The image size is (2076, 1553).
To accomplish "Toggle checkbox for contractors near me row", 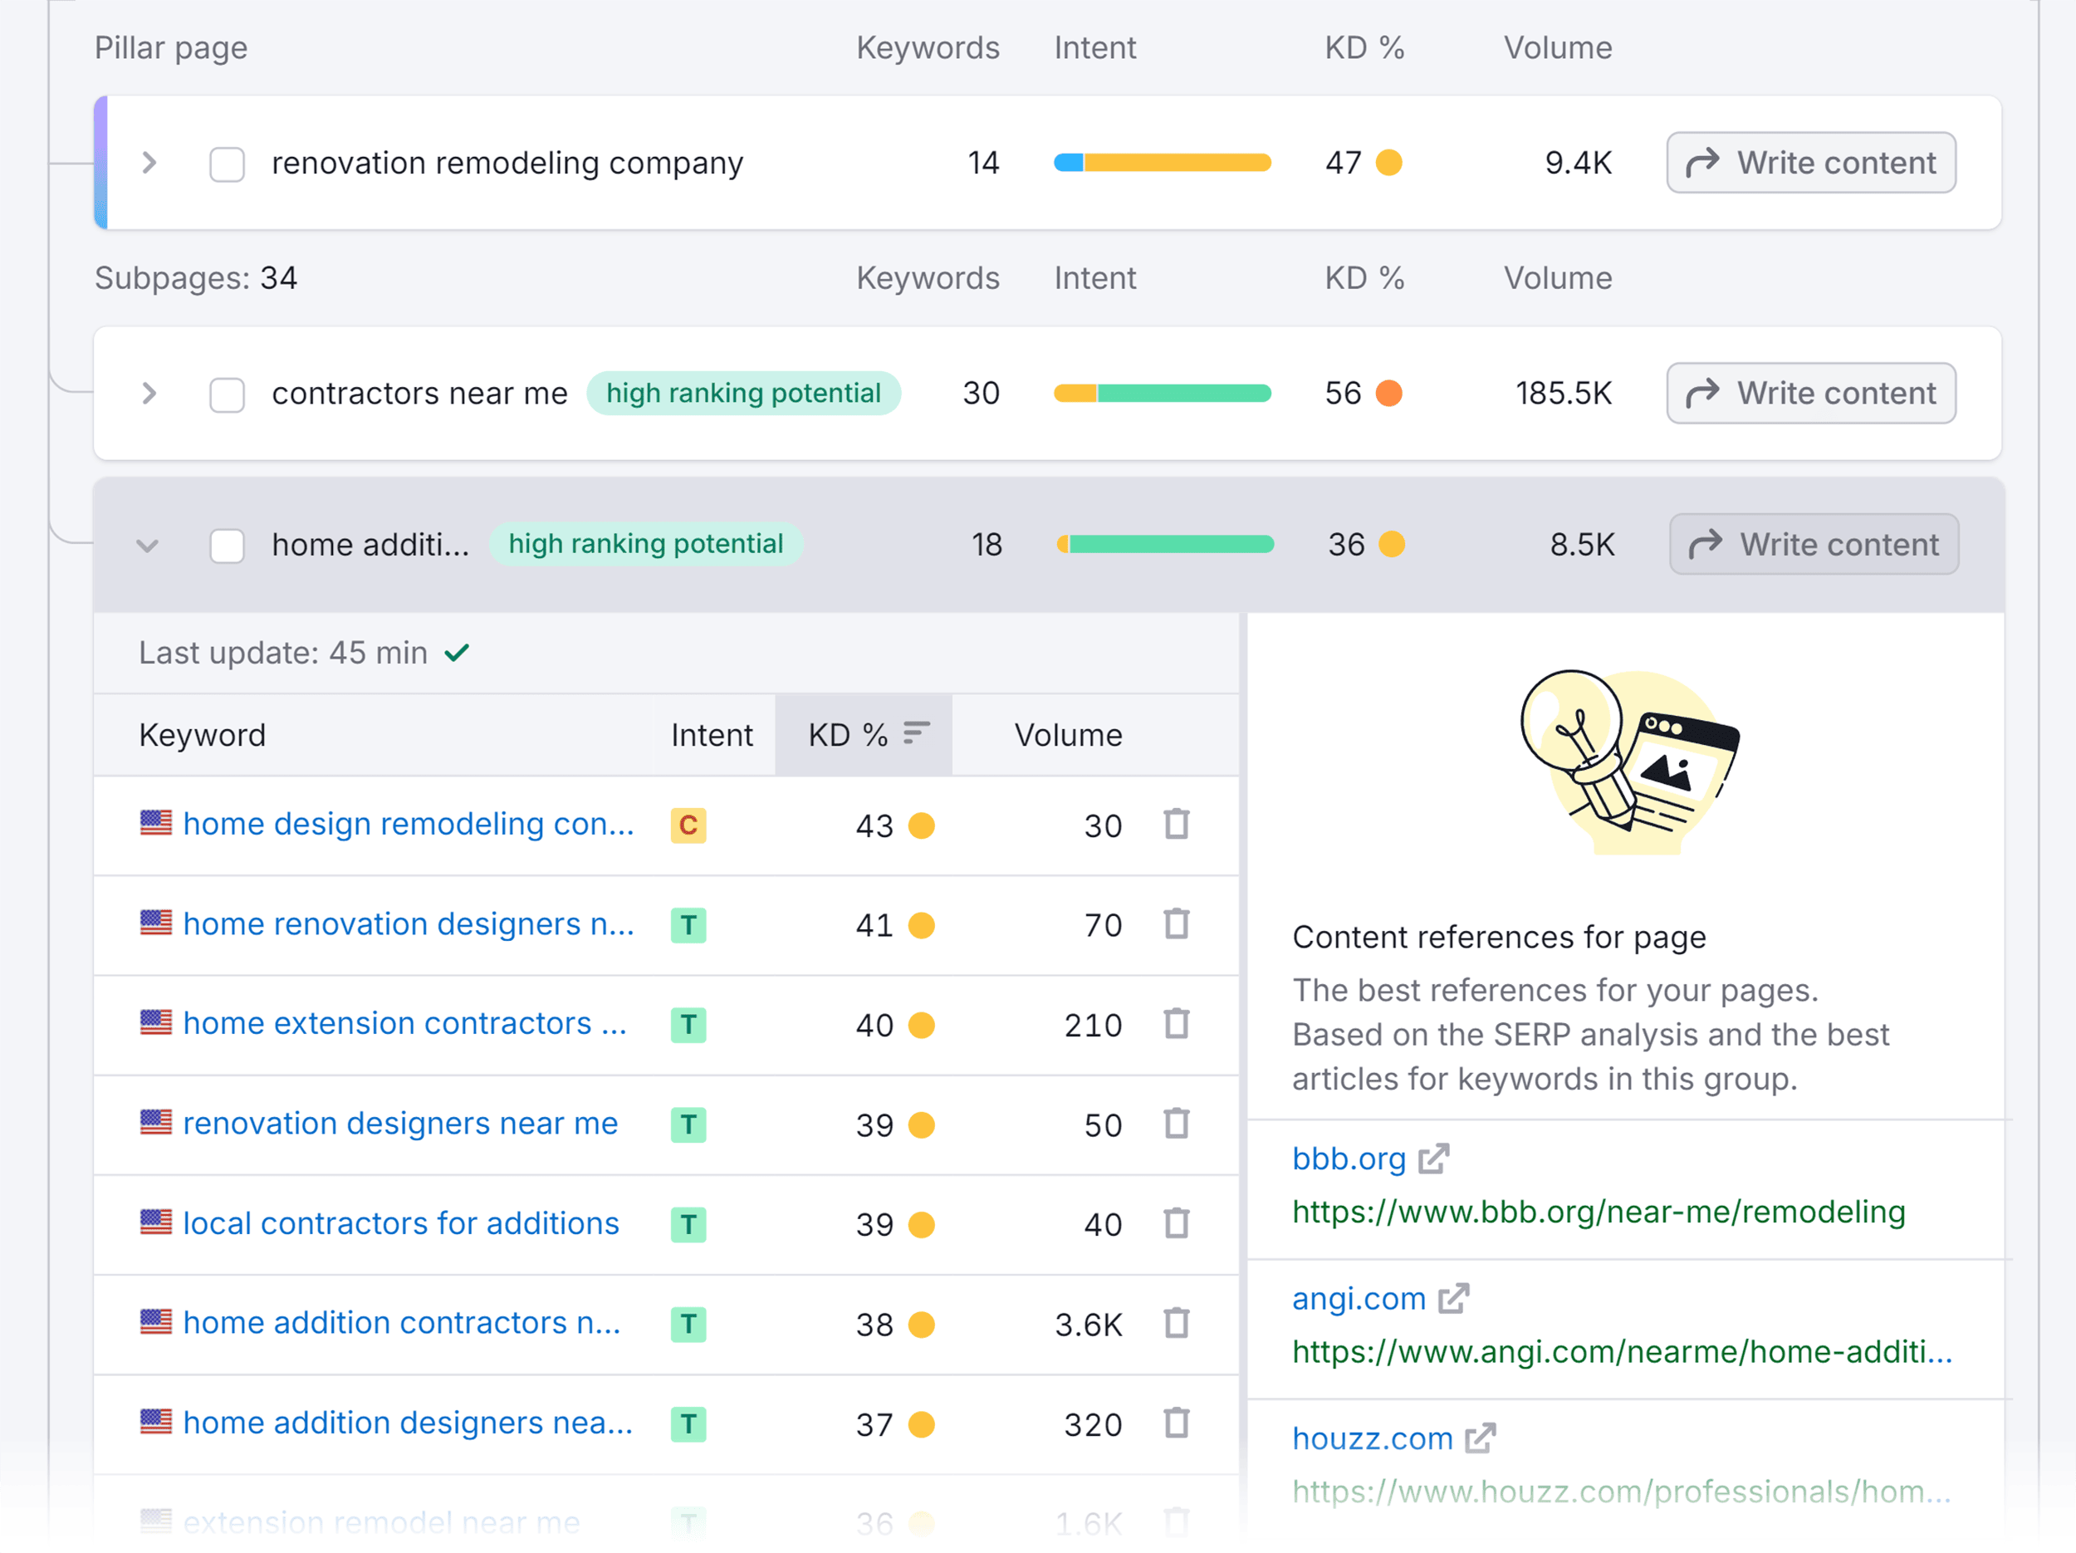I will (228, 393).
